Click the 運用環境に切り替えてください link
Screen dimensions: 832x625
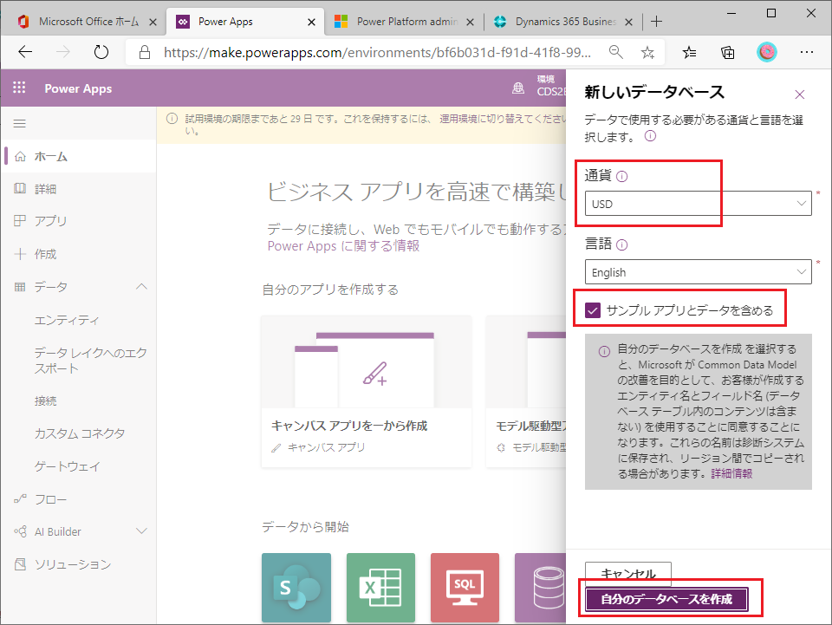[502, 119]
